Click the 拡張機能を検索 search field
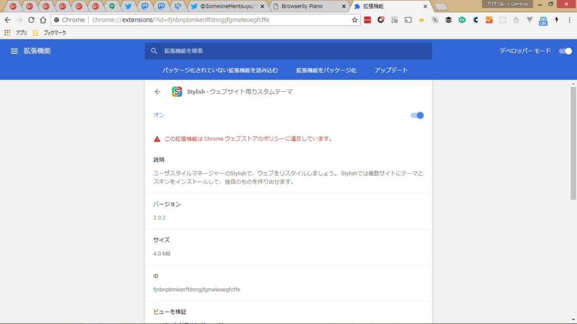The image size is (577, 324). pyautogui.click(x=288, y=51)
